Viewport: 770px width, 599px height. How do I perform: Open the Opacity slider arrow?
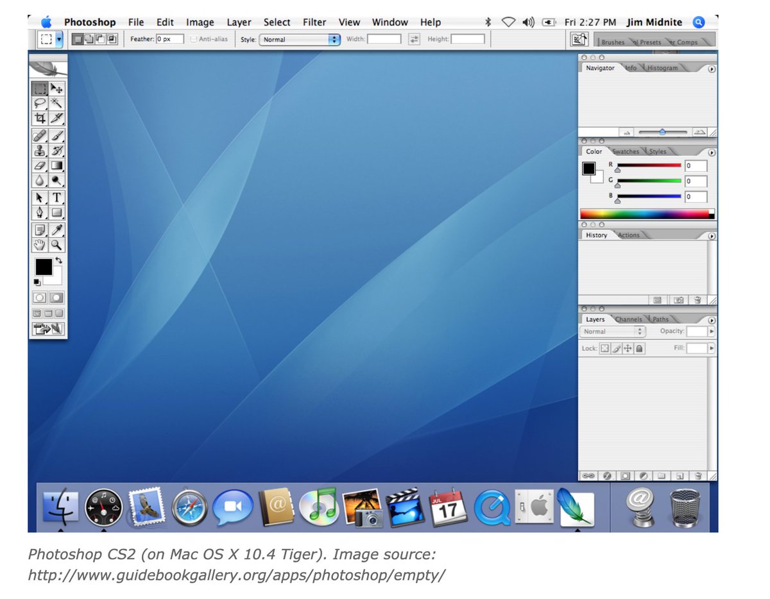(x=711, y=332)
